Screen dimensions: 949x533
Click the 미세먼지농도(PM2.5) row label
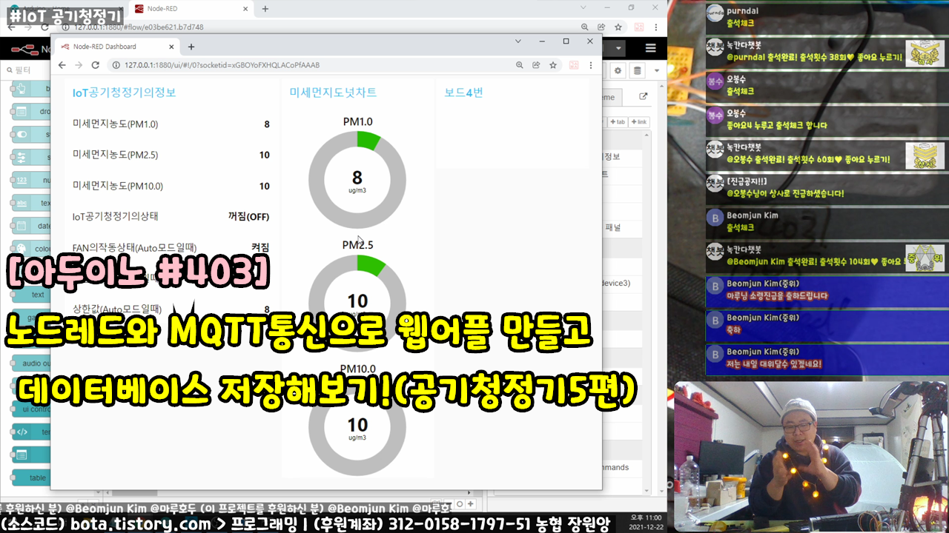pos(115,155)
